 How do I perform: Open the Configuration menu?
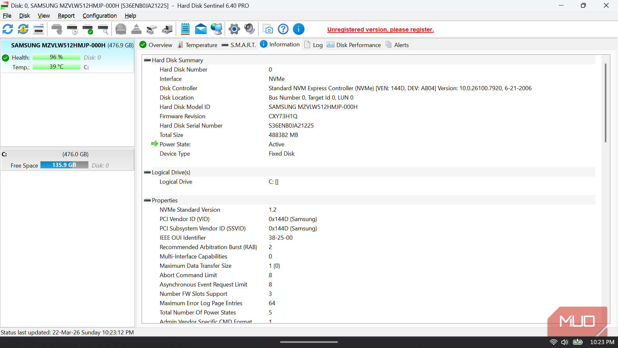tap(100, 16)
